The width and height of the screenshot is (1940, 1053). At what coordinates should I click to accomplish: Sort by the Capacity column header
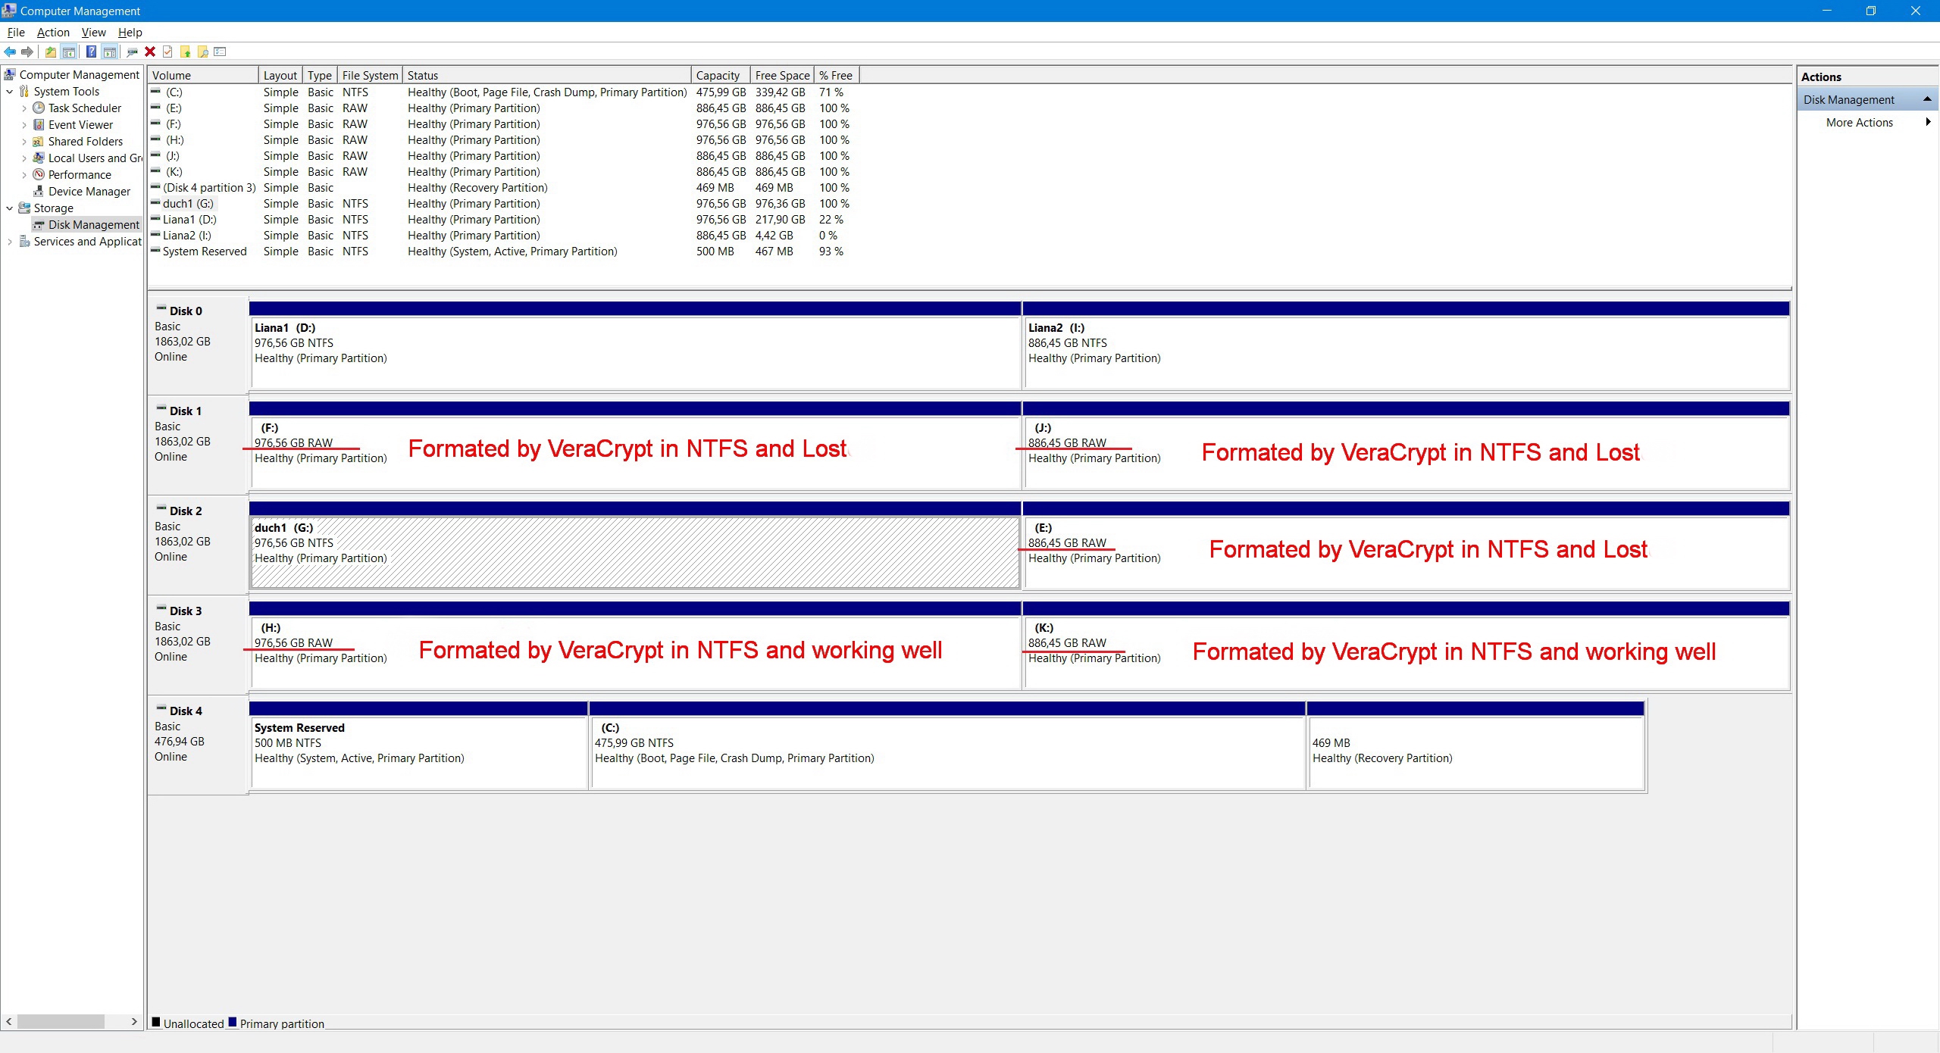[718, 76]
